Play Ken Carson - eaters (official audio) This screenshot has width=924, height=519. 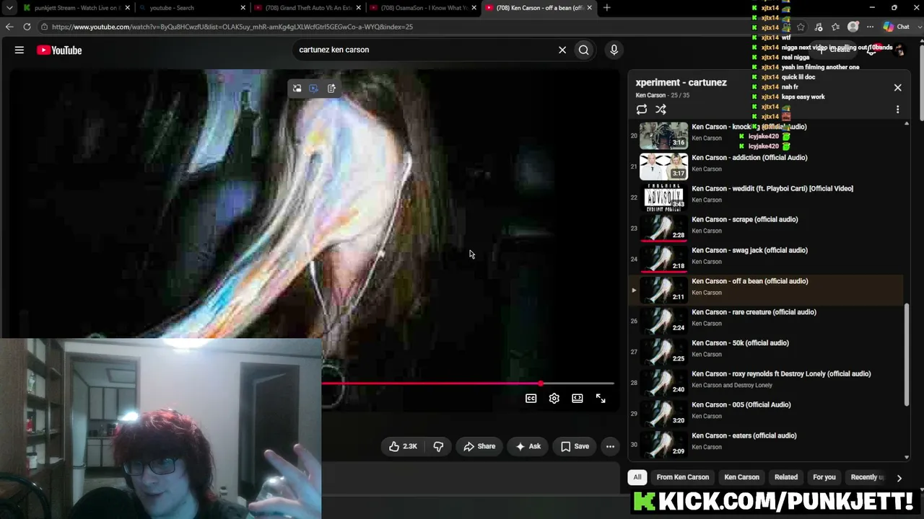click(x=744, y=436)
